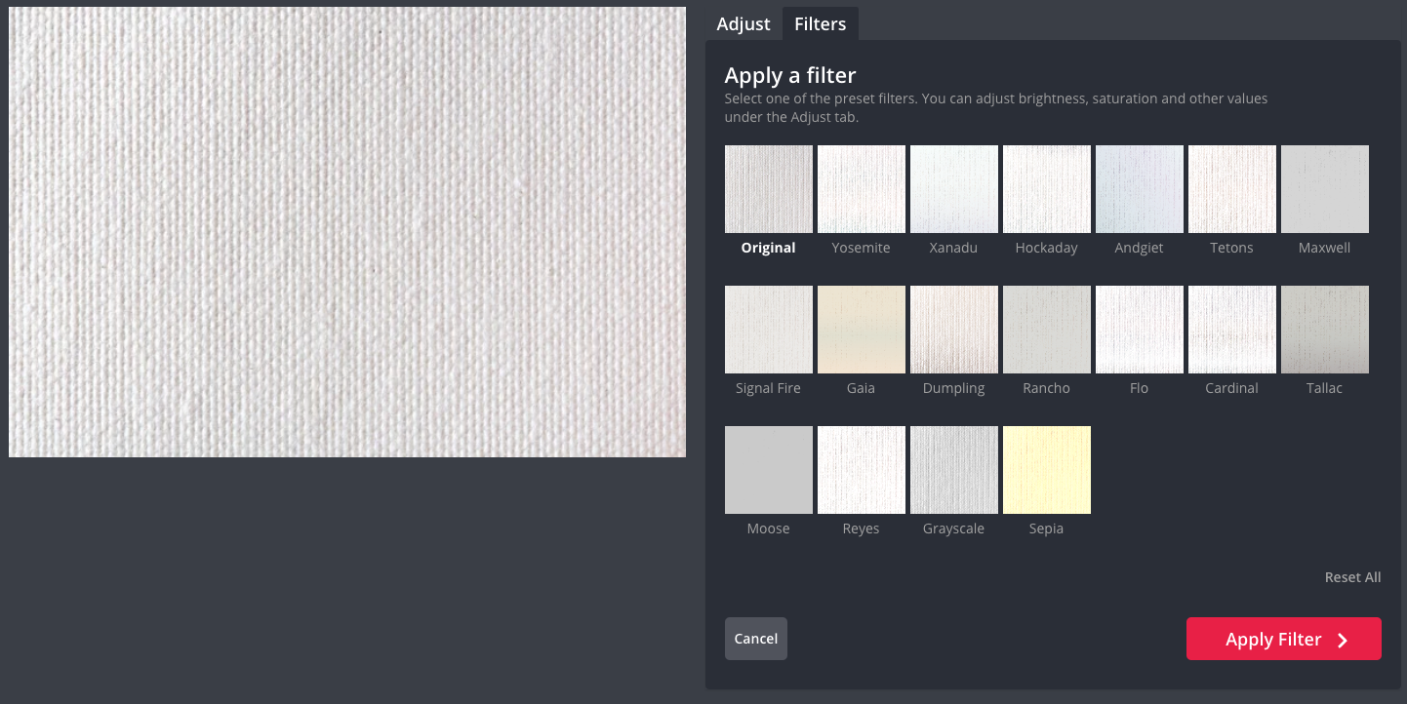Pick the Dumpling filter thumbnail
The width and height of the screenshot is (1407, 704).
tap(953, 330)
